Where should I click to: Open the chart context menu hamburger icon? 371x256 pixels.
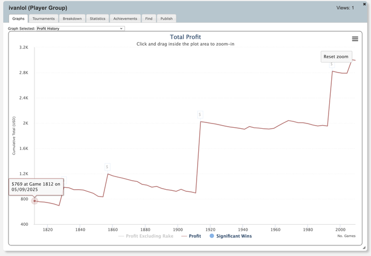355,39
